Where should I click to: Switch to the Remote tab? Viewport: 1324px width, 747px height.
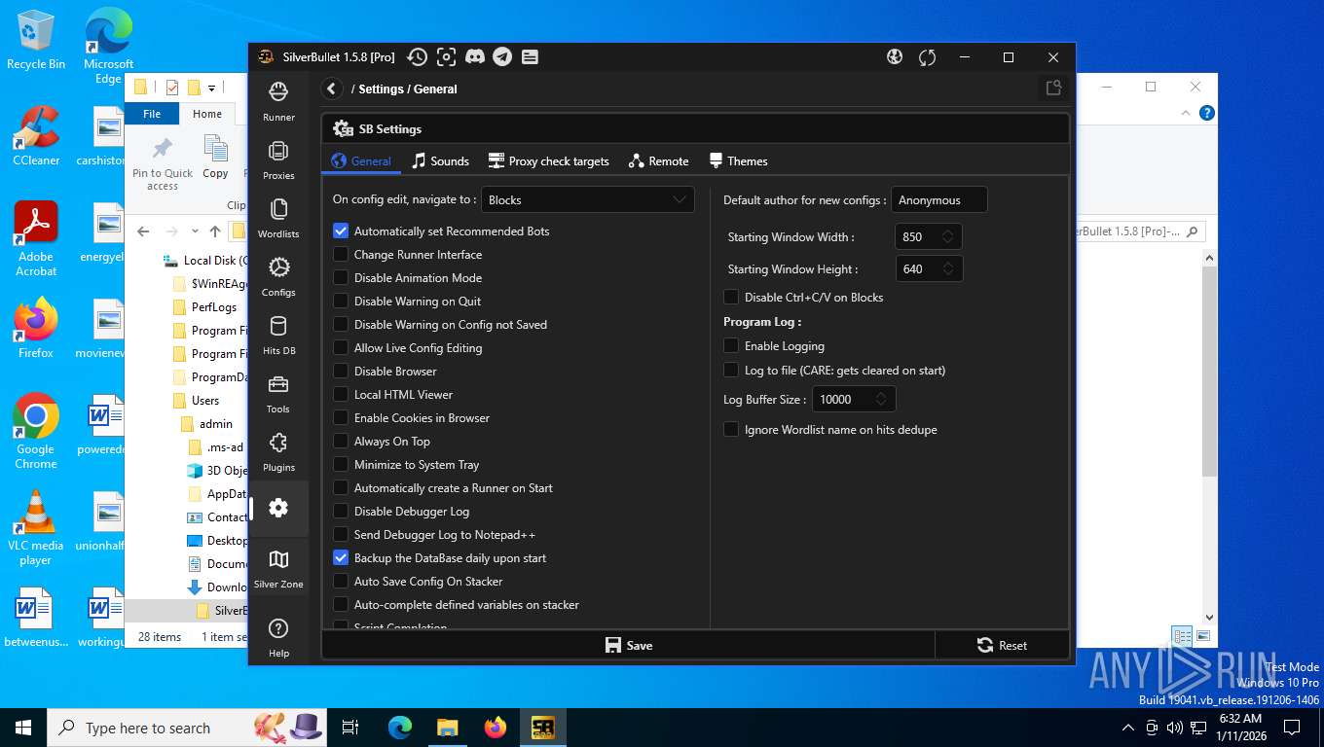click(659, 161)
